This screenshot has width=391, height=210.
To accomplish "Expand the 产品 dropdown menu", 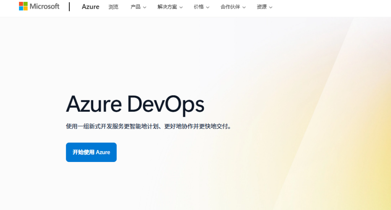I will 138,7.
